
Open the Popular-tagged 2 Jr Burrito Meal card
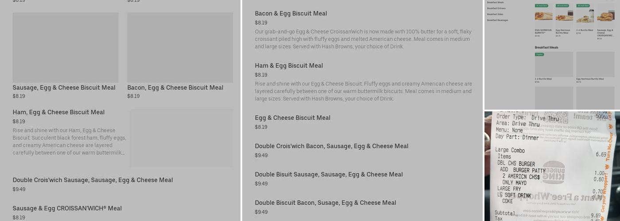click(554, 65)
